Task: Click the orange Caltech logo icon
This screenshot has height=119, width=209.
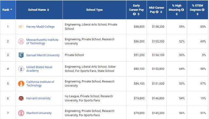Action: (x=21, y=84)
